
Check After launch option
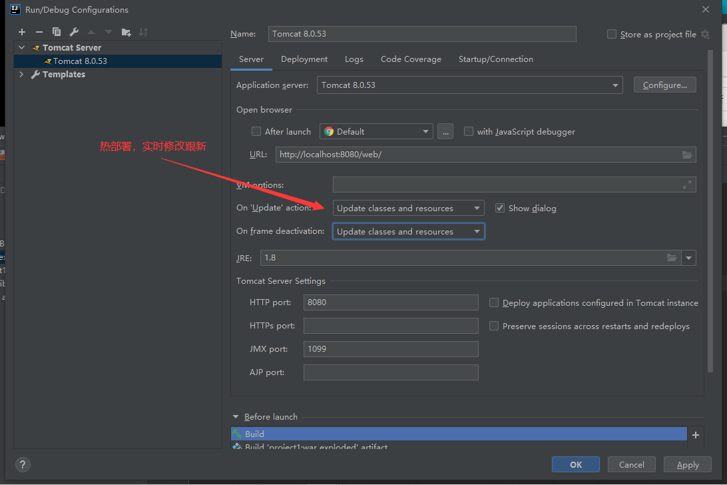tap(256, 131)
